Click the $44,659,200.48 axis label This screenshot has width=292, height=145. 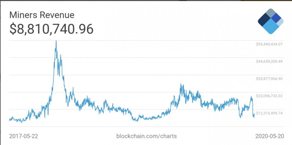pyautogui.click(x=269, y=61)
